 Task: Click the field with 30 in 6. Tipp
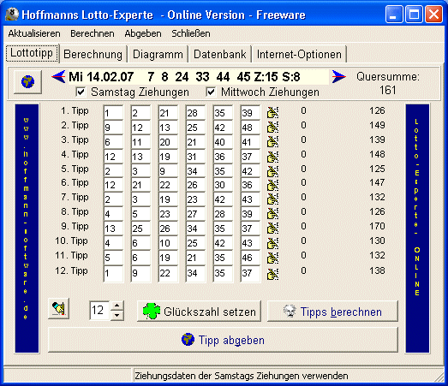point(223,185)
